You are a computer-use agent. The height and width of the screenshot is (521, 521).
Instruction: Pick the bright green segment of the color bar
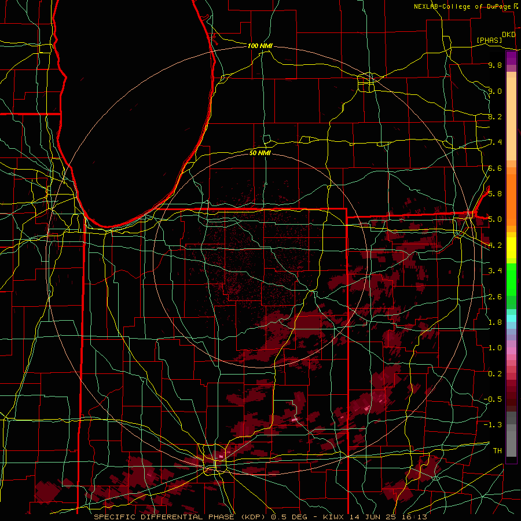point(511,280)
